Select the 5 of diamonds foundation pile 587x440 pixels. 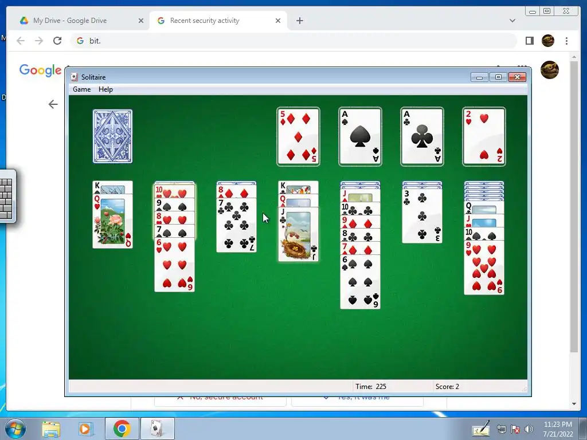tap(298, 136)
